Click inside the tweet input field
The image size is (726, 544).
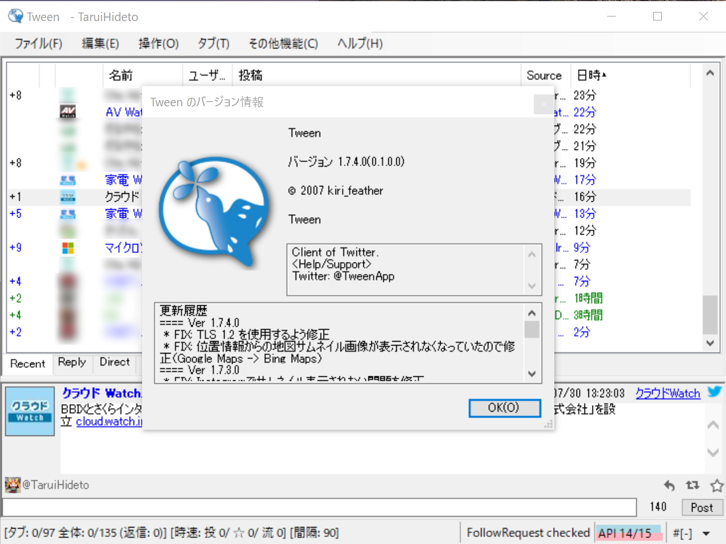(x=318, y=506)
